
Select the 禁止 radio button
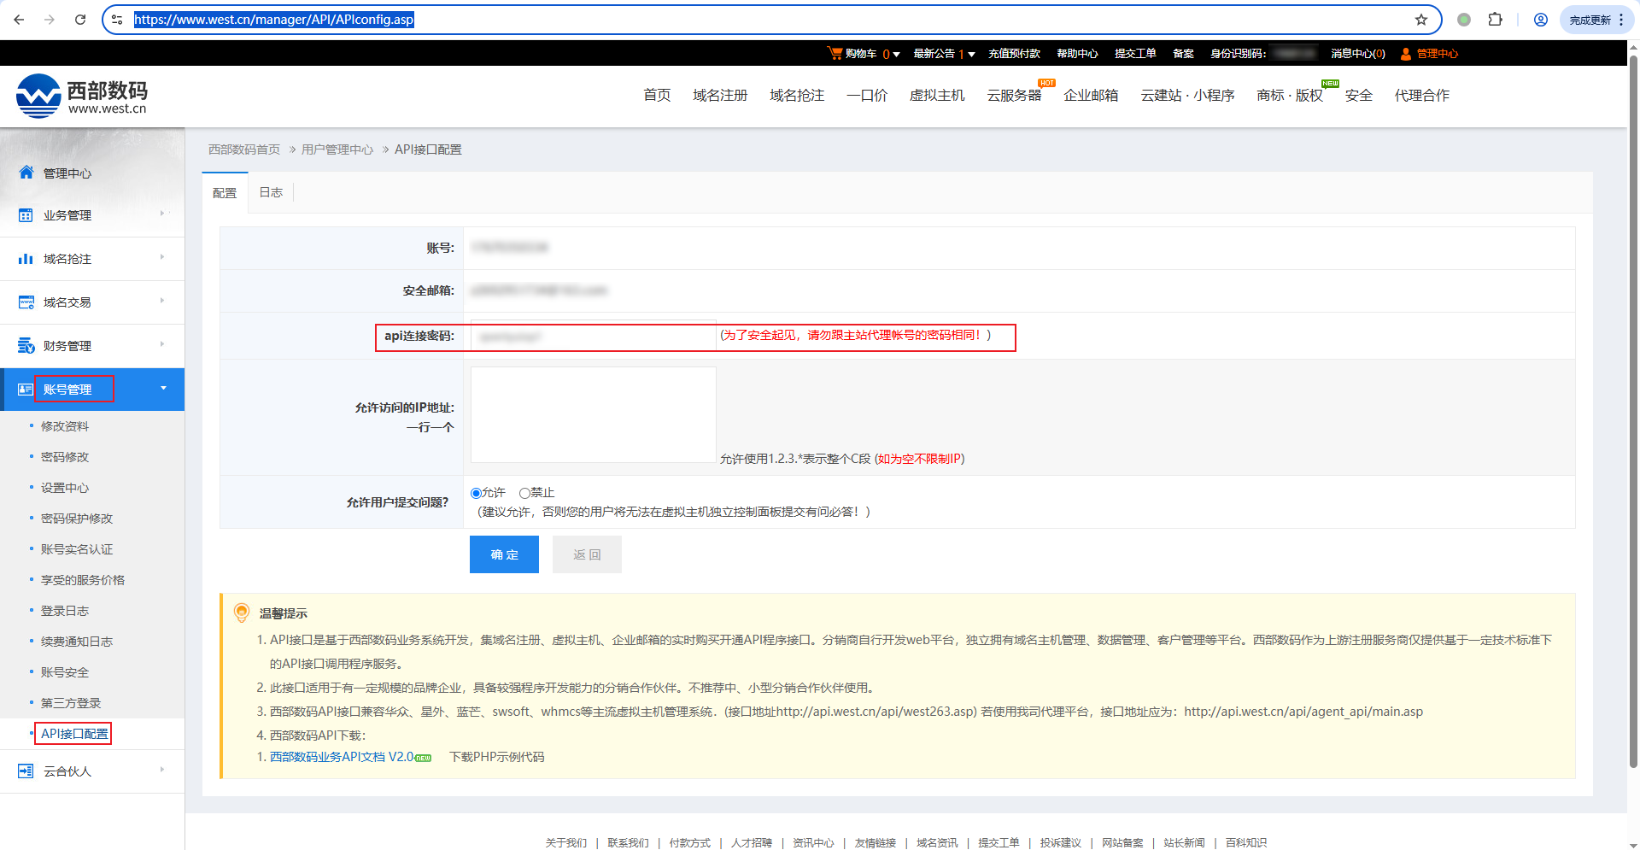[524, 493]
